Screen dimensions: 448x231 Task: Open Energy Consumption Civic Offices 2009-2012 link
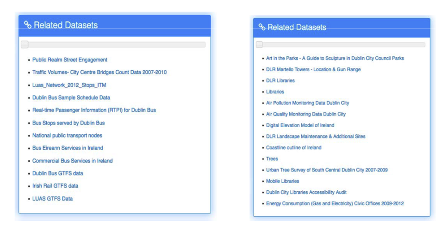[x=335, y=204]
